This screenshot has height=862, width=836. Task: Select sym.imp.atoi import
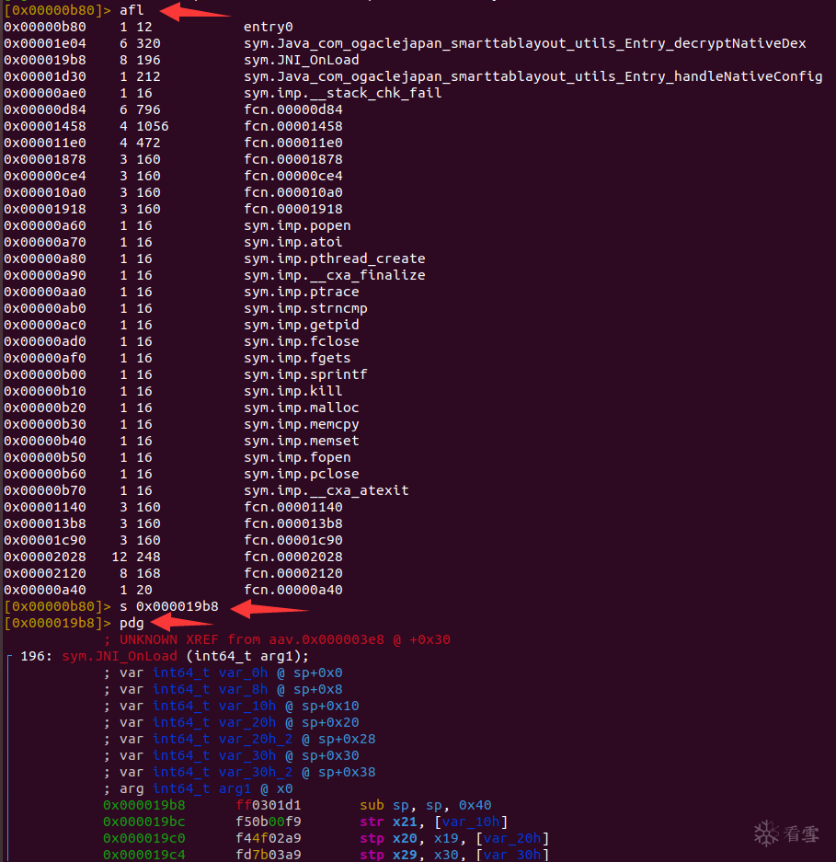click(x=293, y=242)
